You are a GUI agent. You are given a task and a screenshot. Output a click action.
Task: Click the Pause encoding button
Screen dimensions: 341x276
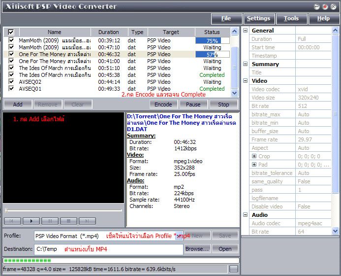click(x=193, y=104)
